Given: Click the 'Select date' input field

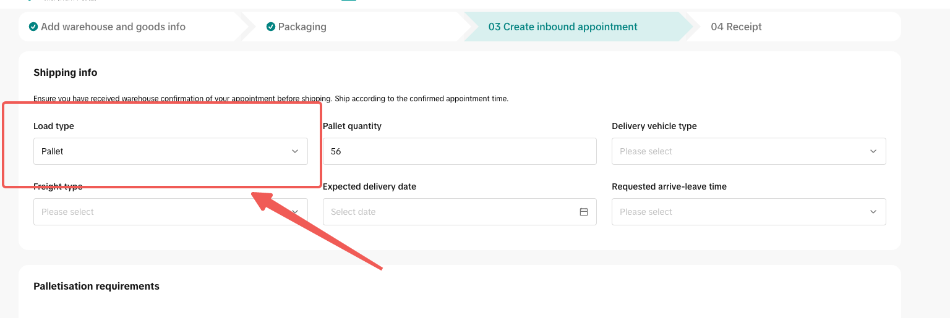Looking at the screenshot, I should [451, 212].
